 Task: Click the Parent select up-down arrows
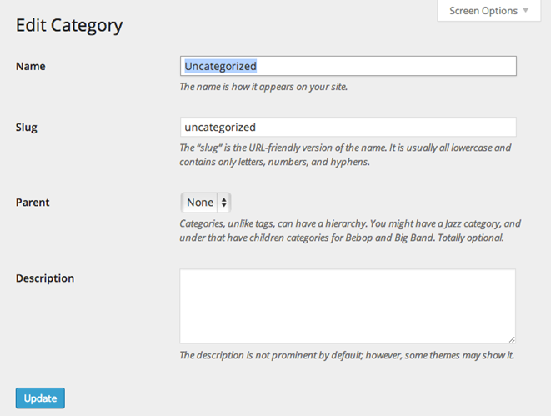coord(223,202)
